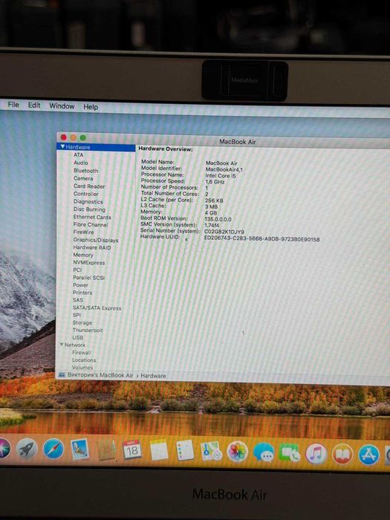Launch Safari from the dock

tap(53, 449)
